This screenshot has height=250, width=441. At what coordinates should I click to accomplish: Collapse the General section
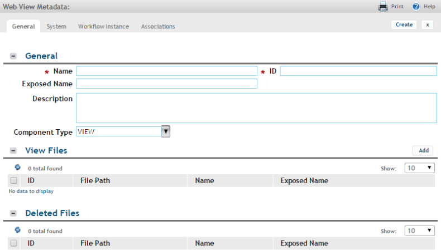point(13,56)
